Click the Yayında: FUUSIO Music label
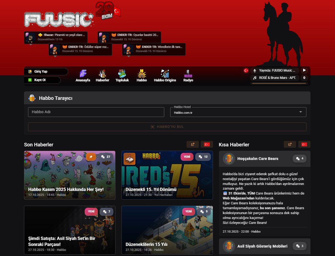The height and width of the screenshot is (256, 335). click(x=277, y=71)
